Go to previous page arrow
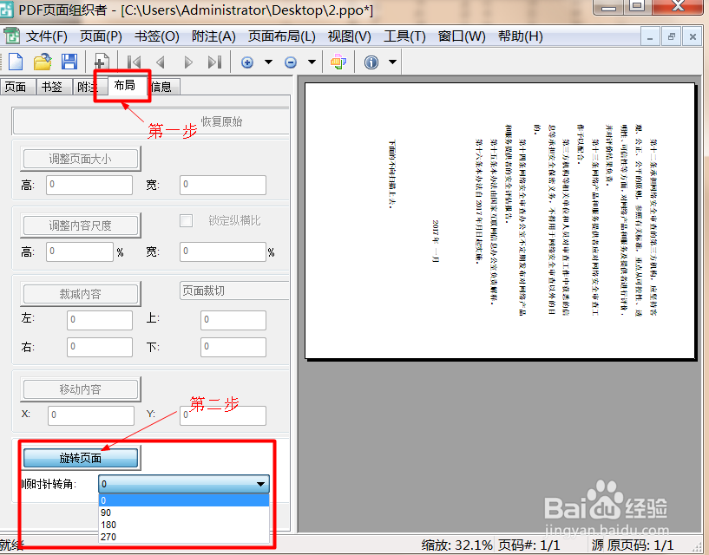709x555 pixels. (160, 62)
